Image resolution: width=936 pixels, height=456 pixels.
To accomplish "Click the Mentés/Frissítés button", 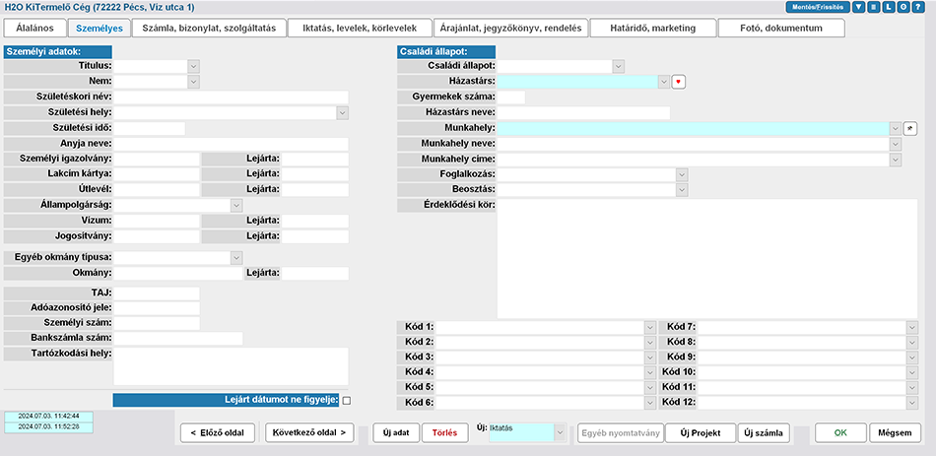I will point(817,7).
